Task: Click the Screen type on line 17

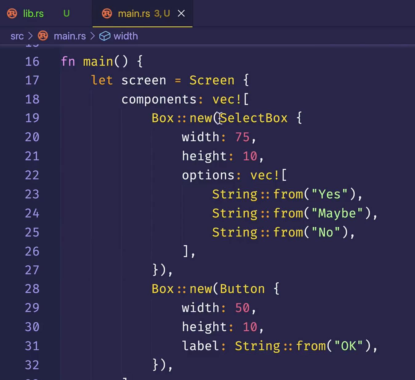Action: point(212,80)
